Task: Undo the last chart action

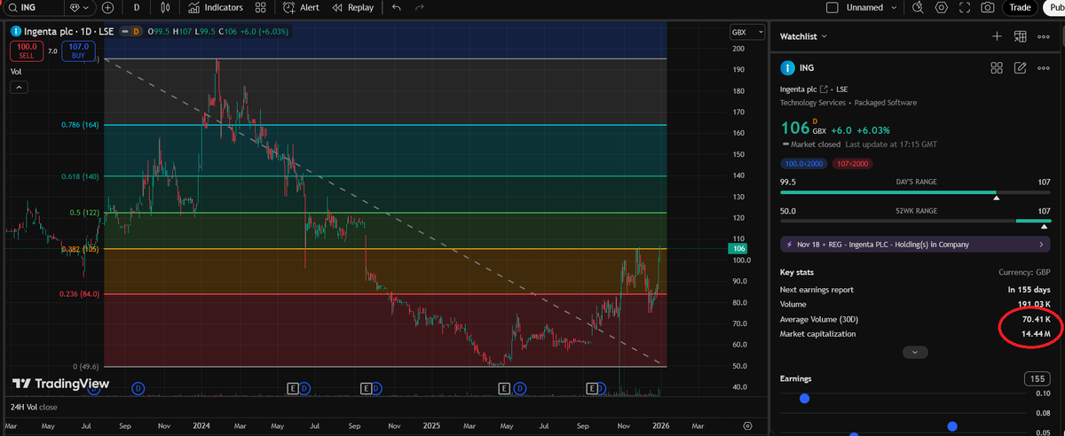Action: click(x=396, y=7)
